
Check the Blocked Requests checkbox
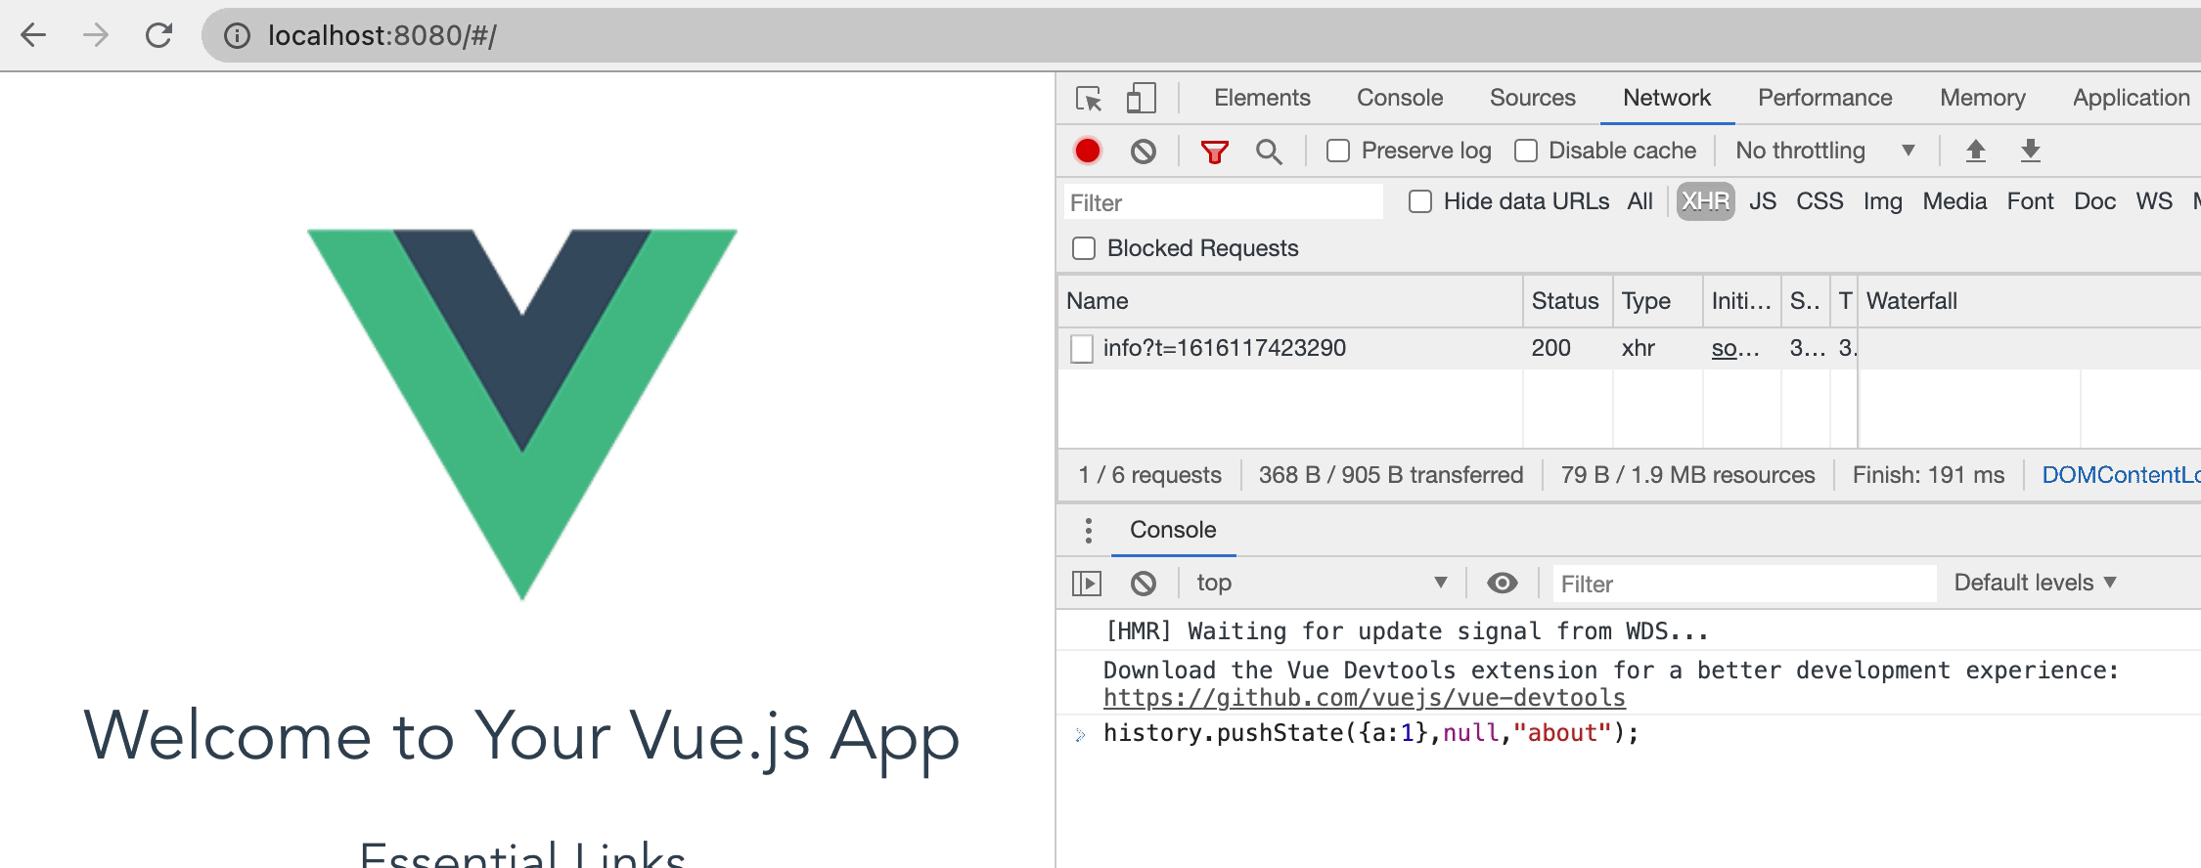coord(1084,248)
